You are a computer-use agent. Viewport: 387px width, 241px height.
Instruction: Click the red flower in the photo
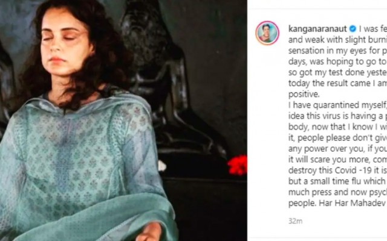click(237, 165)
